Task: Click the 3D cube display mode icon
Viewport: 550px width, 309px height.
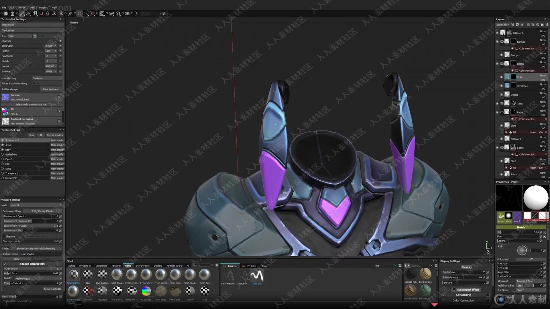Action: 118,13
